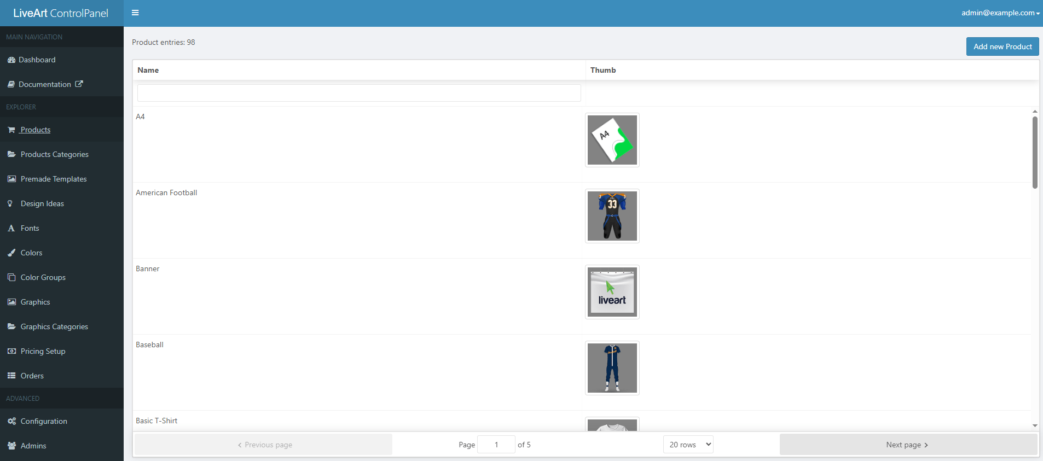Click the Pricing Setup money icon
This screenshot has width=1043, height=461.
pyautogui.click(x=11, y=352)
